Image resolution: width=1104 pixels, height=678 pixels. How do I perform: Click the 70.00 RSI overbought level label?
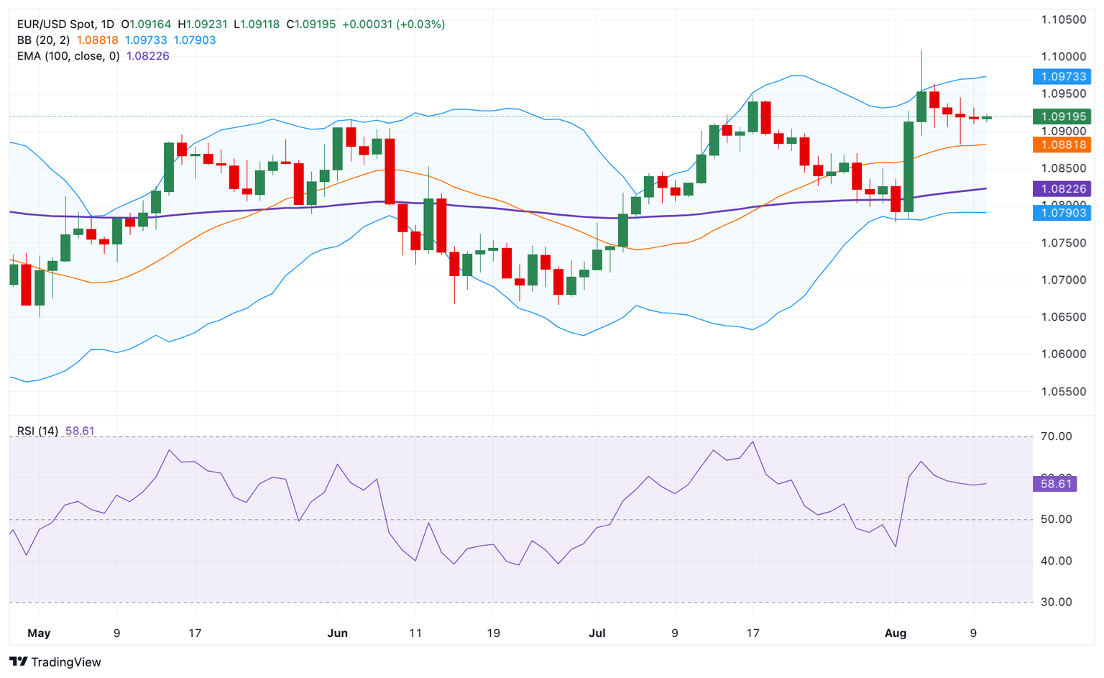pos(1056,436)
